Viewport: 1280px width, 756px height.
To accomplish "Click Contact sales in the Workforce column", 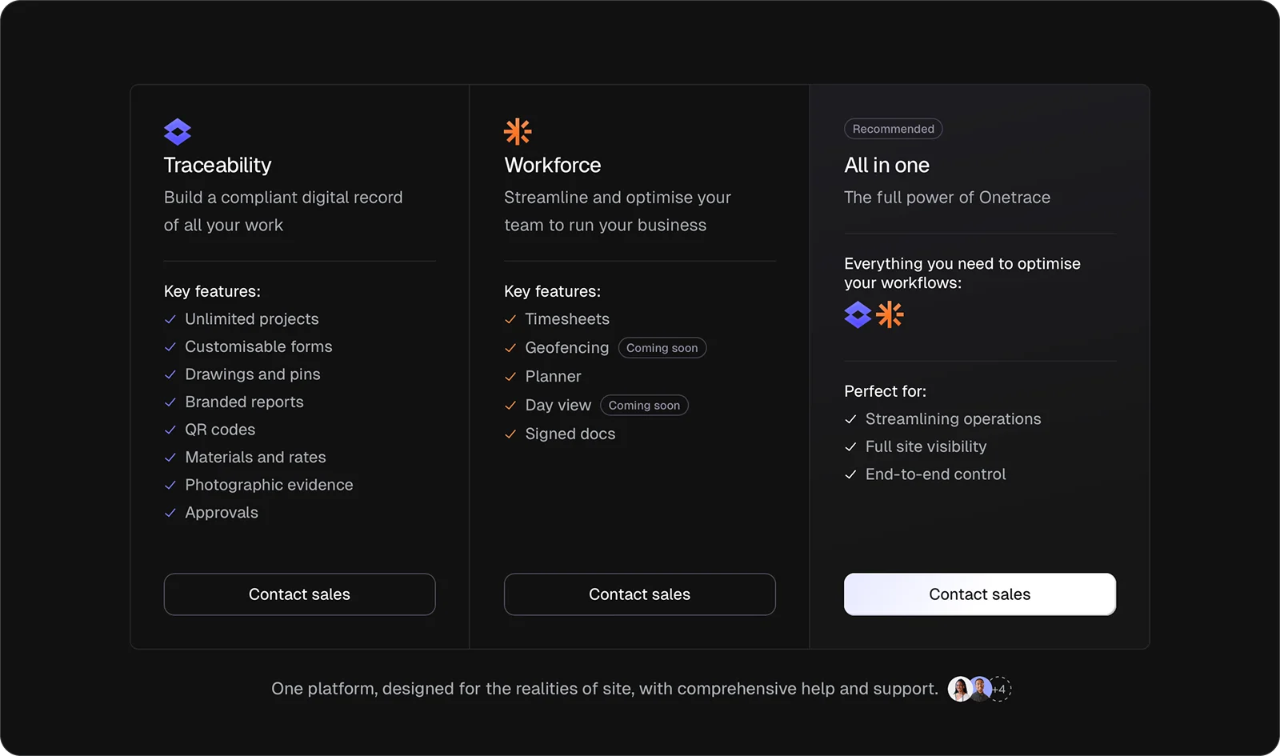I will pyautogui.click(x=639, y=594).
